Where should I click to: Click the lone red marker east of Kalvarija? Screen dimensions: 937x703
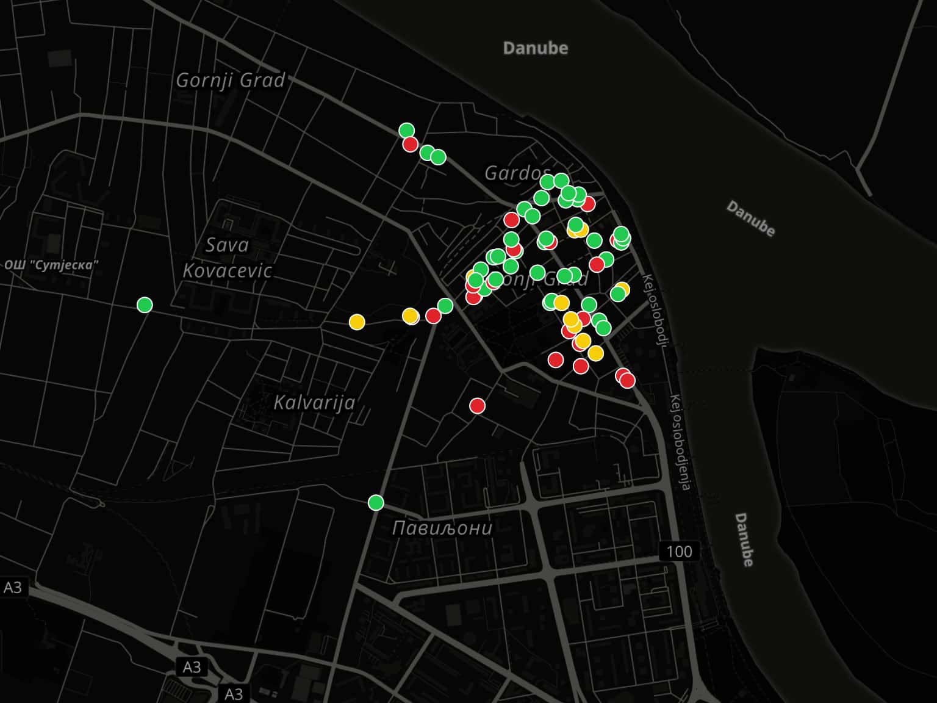coord(477,406)
